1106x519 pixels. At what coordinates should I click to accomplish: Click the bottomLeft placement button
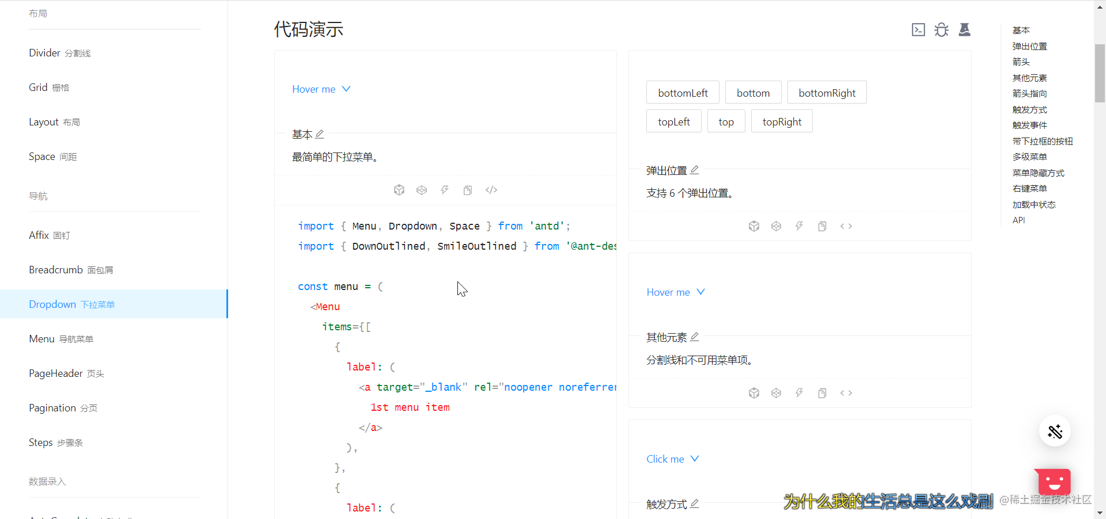683,93
